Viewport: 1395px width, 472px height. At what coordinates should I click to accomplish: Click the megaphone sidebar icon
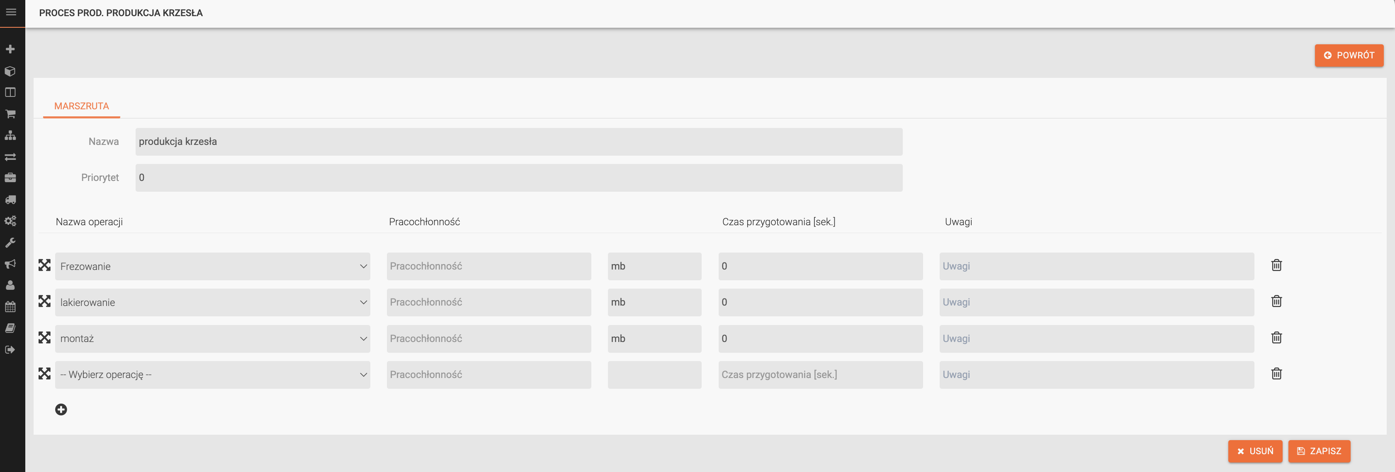click(10, 264)
